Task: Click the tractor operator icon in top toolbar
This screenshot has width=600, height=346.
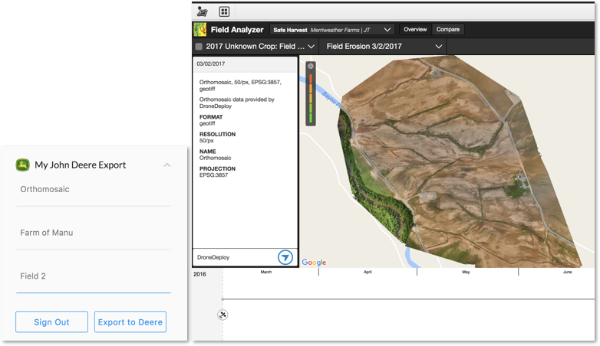Action: click(x=203, y=11)
